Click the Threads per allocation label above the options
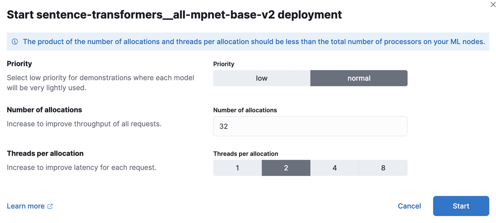The image size is (496, 223). [x=246, y=154]
